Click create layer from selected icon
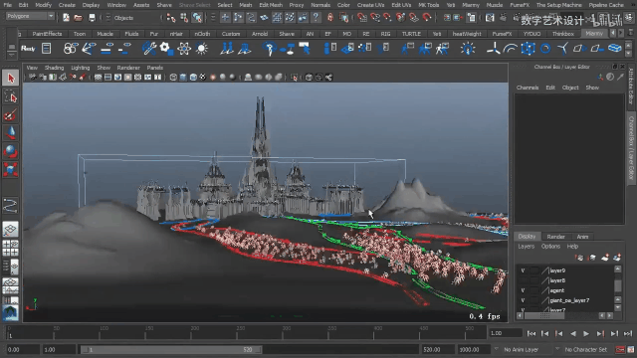This screenshot has width=637, height=358. (x=617, y=258)
